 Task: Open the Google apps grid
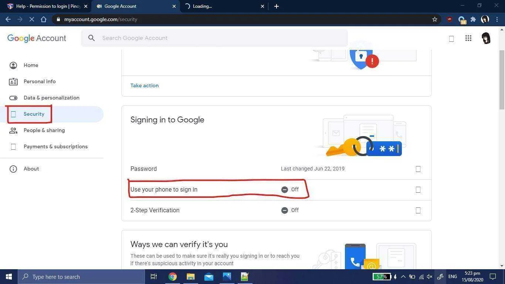(x=468, y=38)
